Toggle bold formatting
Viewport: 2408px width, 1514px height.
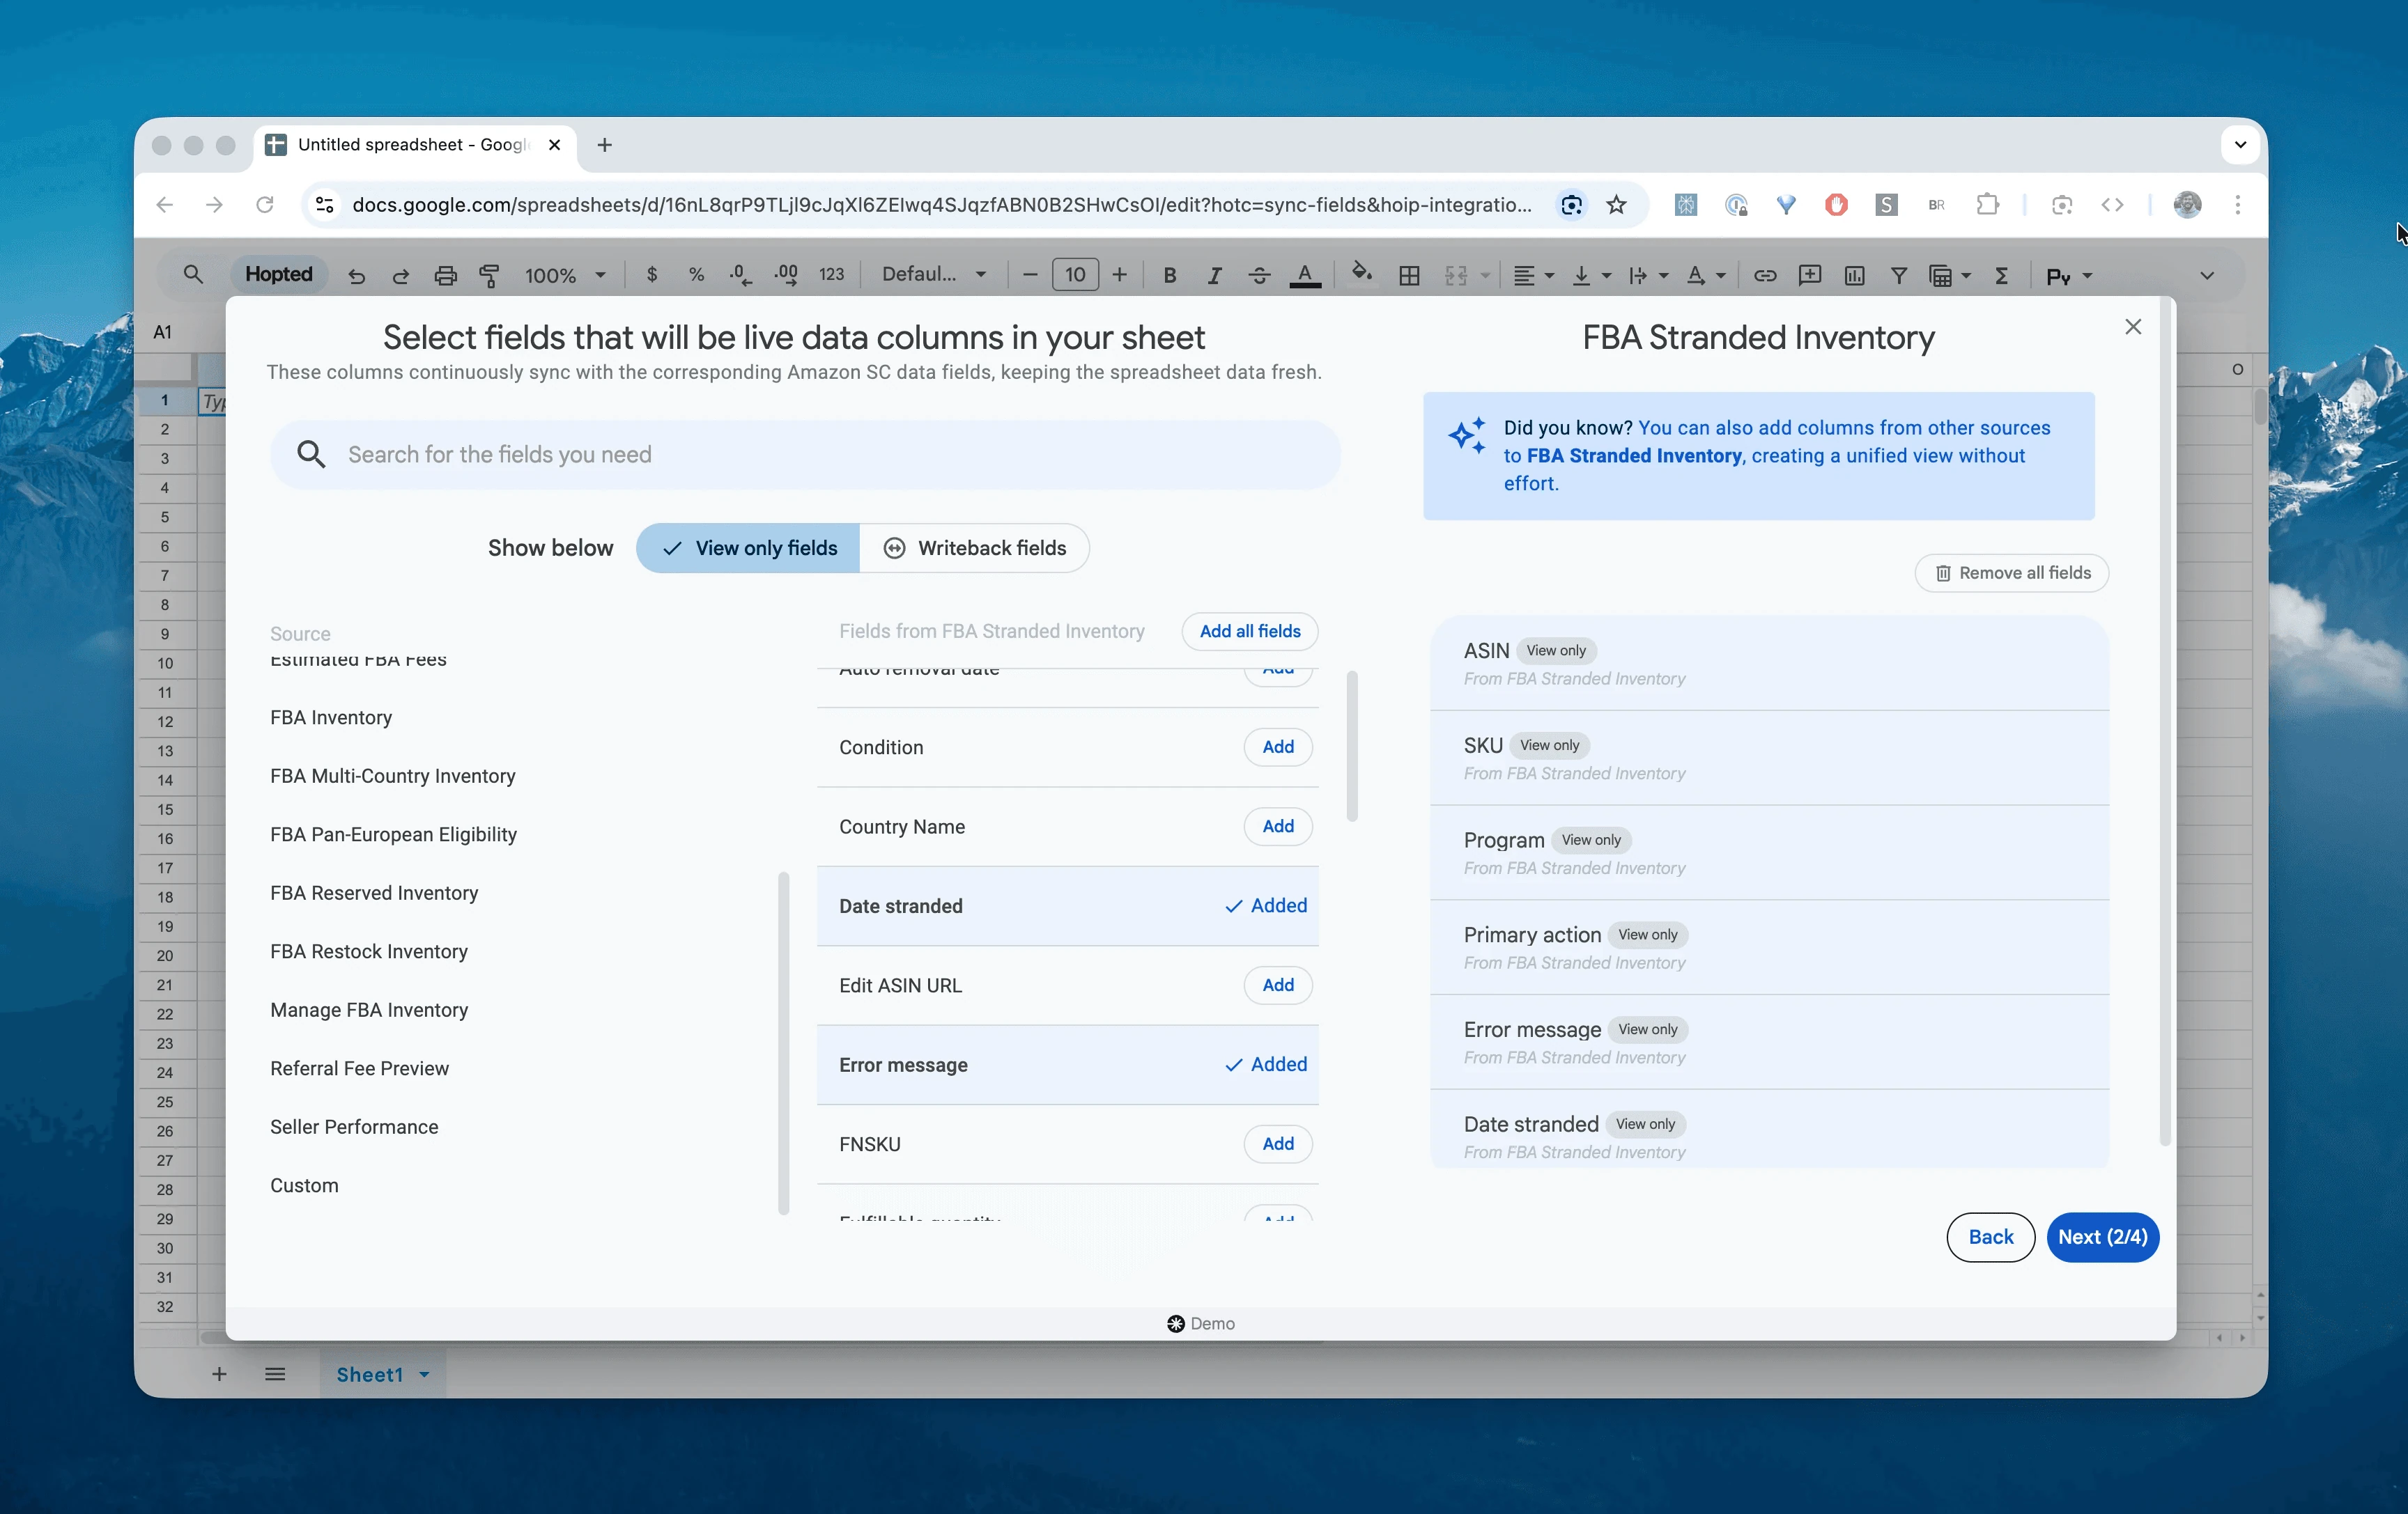(1169, 275)
